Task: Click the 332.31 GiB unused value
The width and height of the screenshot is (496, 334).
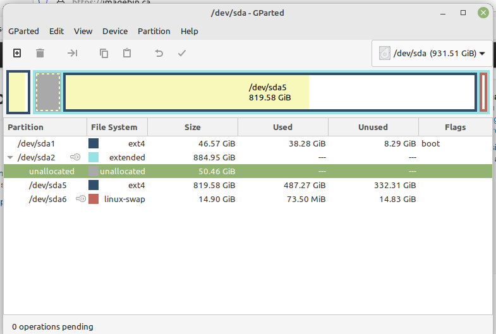Action: [x=395, y=186]
